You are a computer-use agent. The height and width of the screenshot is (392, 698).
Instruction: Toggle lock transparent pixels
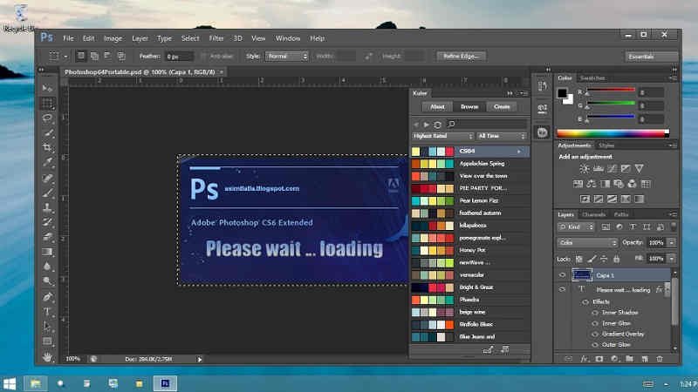pyautogui.click(x=578, y=259)
